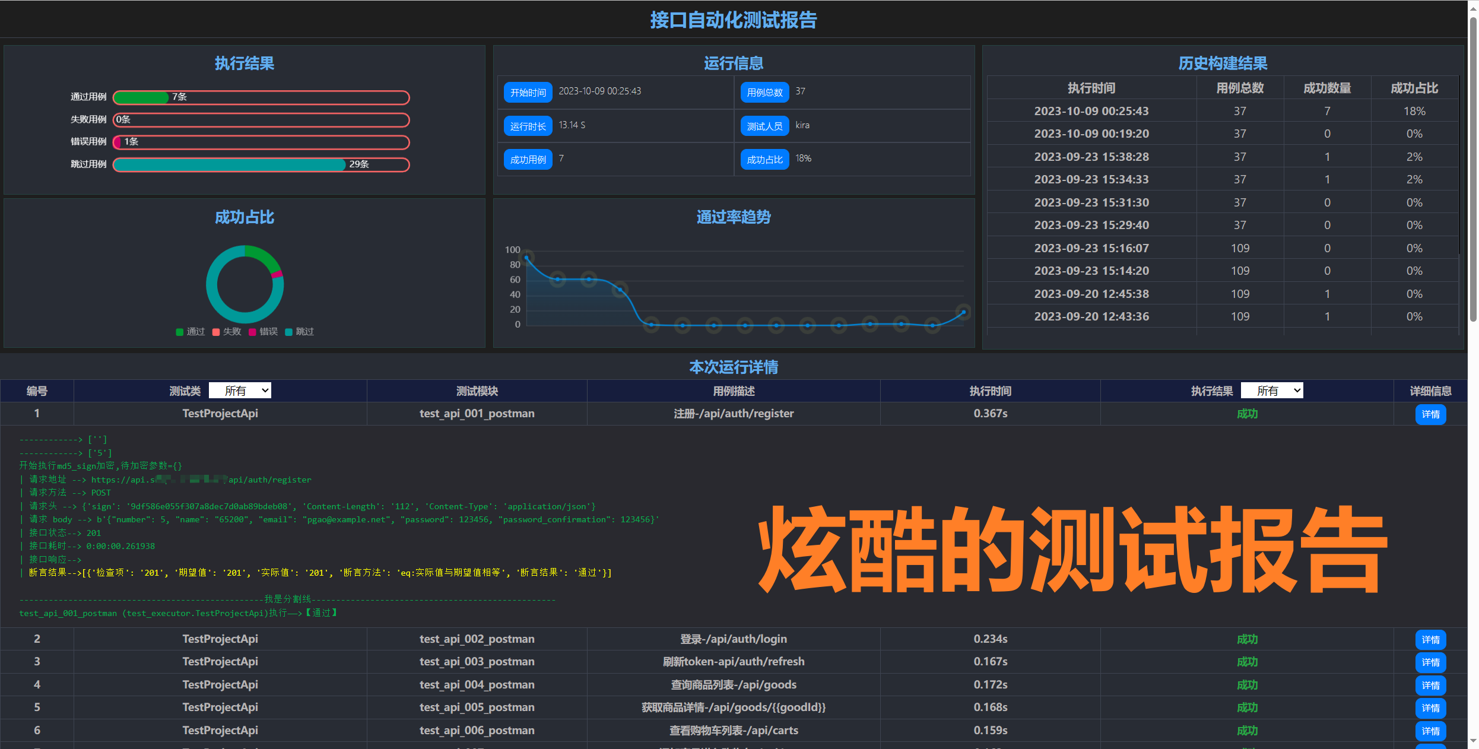Click the 成功占比 label badge

click(x=764, y=160)
